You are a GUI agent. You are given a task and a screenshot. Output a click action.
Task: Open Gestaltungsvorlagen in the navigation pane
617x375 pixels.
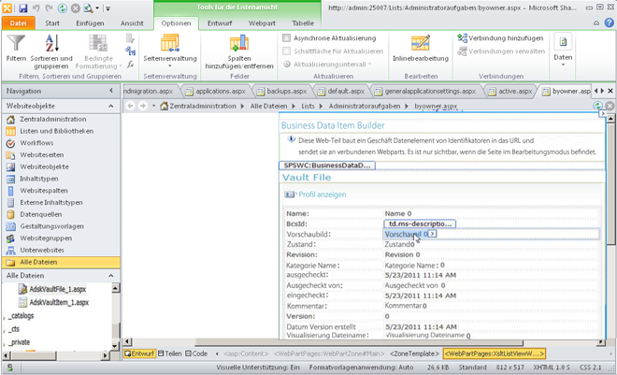(x=52, y=226)
